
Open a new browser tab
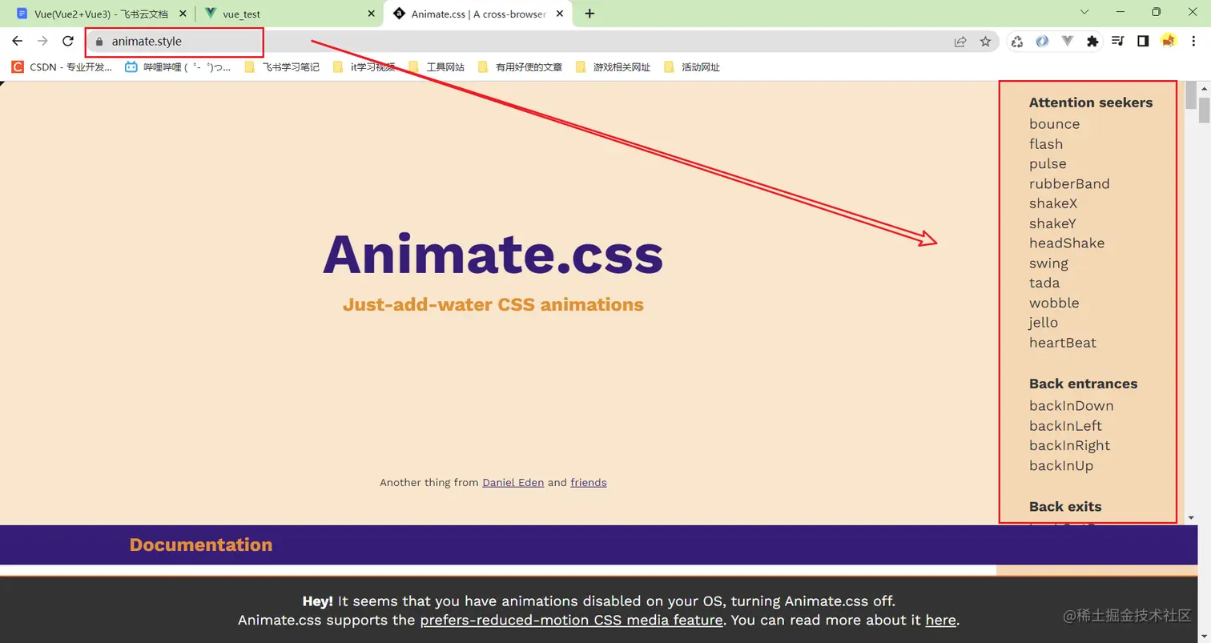click(589, 14)
